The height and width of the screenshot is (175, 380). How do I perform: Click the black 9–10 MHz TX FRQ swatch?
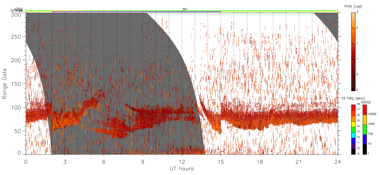[x=353, y=152]
